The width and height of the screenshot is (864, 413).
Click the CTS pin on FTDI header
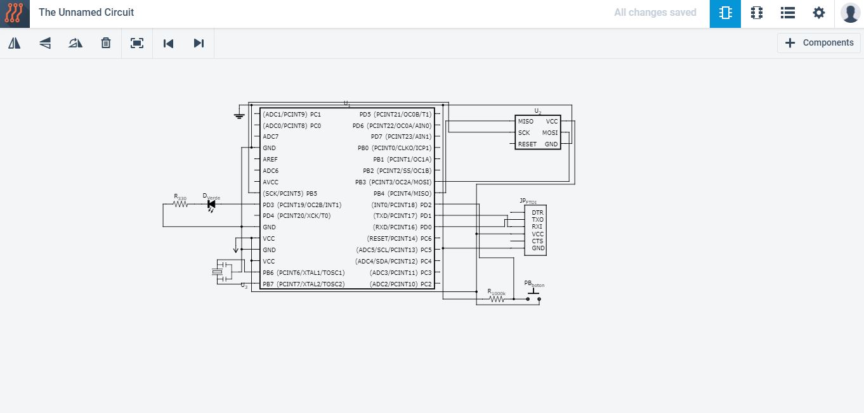click(537, 241)
